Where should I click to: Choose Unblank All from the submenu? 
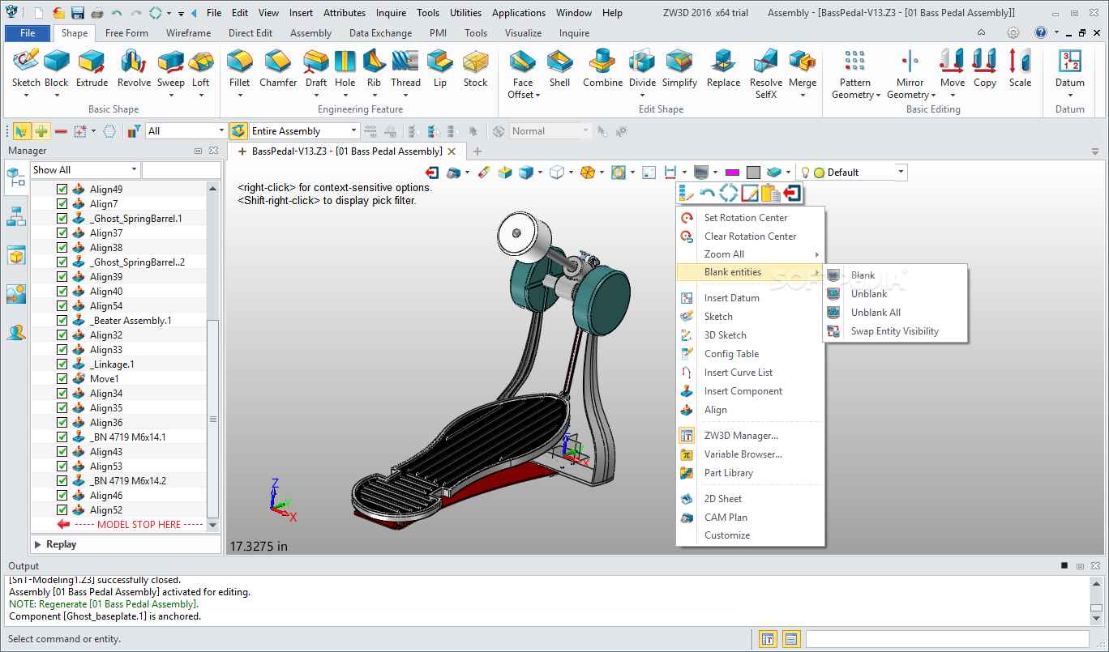coord(876,313)
